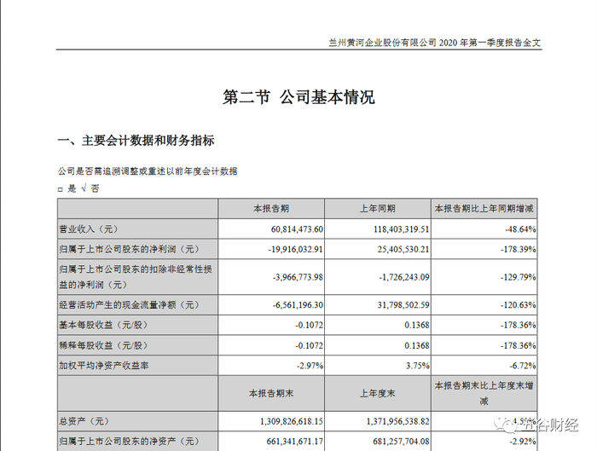The image size is (597, 451).
Task: Click the percentage -2.92%
Action: coord(523,442)
